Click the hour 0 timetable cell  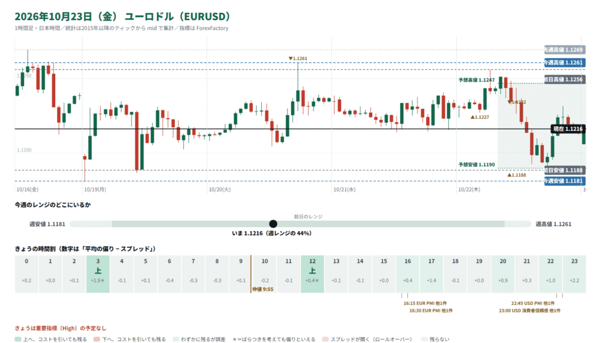(26, 274)
